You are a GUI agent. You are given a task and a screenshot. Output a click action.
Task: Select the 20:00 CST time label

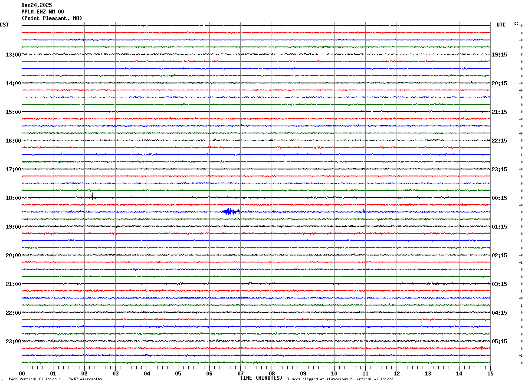coord(13,256)
